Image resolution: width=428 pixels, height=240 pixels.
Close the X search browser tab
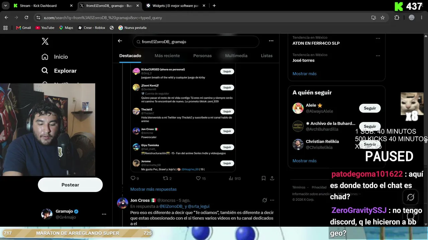coord(137,6)
